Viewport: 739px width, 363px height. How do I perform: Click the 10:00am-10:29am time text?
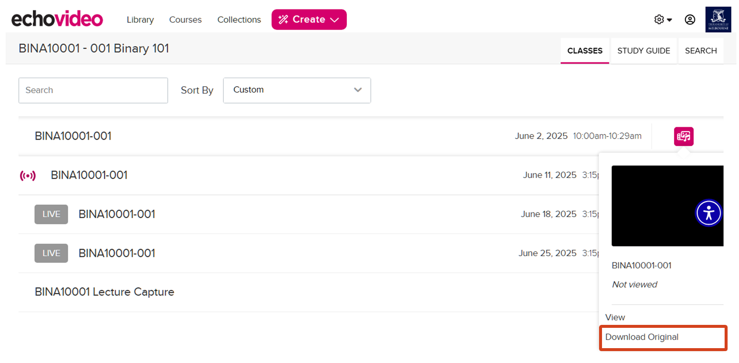[x=607, y=136]
